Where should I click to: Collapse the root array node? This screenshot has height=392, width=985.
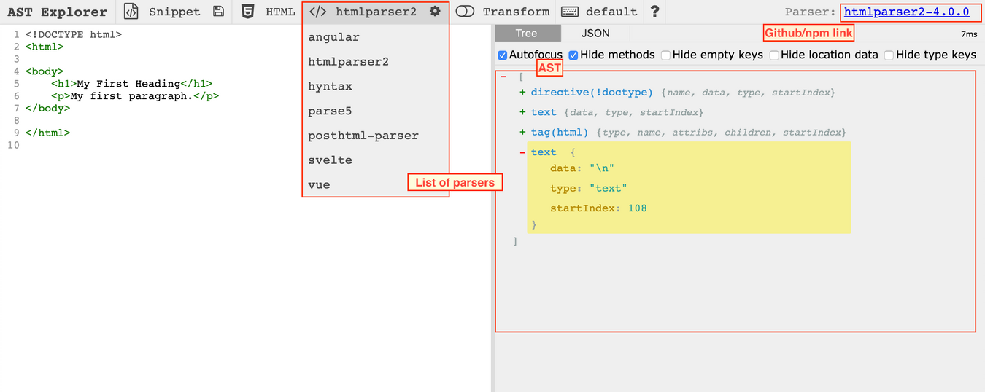(x=503, y=77)
